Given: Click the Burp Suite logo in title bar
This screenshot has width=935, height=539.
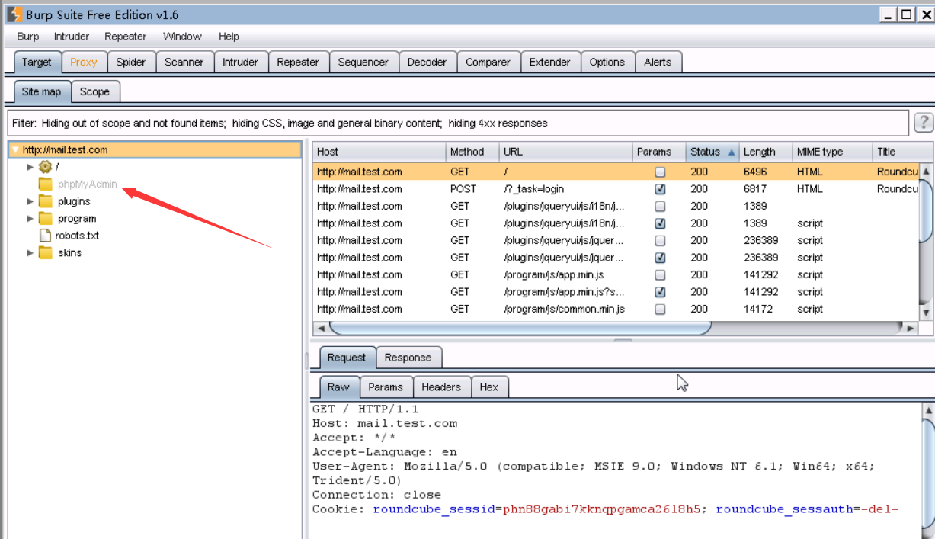Looking at the screenshot, I should 14,14.
